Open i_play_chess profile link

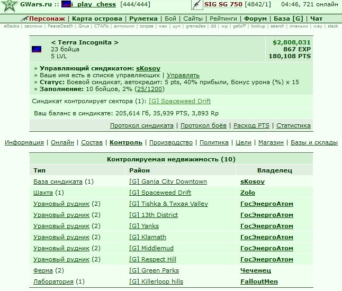tap(93, 4)
